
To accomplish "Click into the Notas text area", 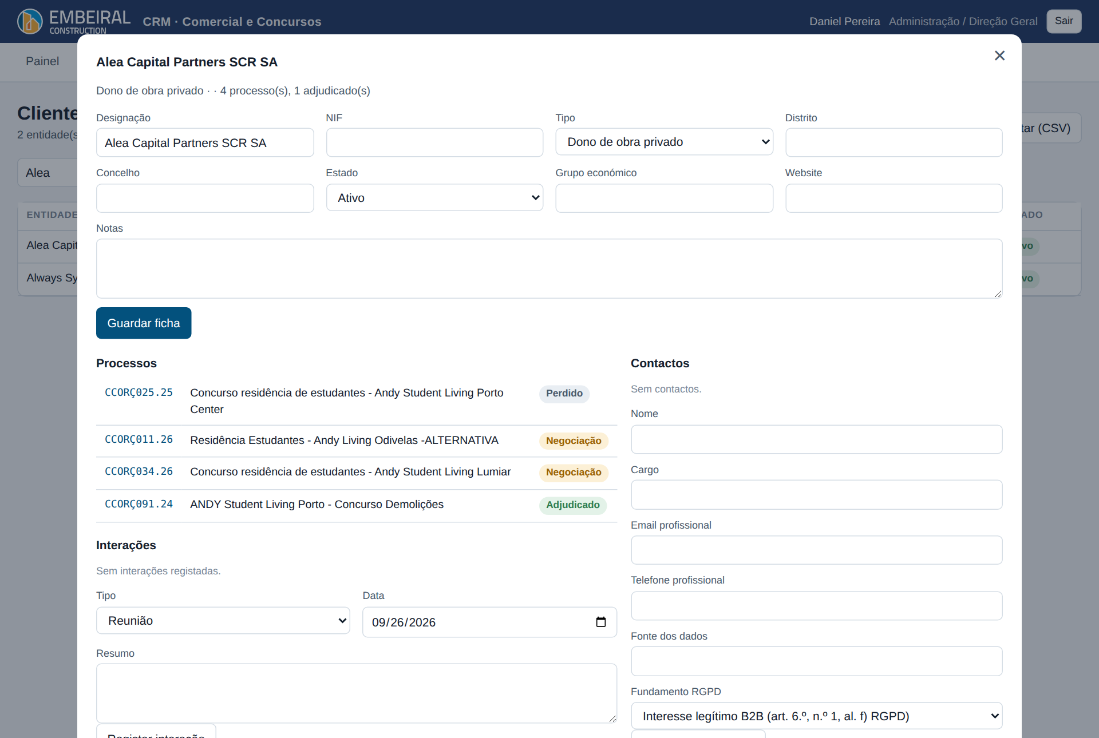I will 549,268.
